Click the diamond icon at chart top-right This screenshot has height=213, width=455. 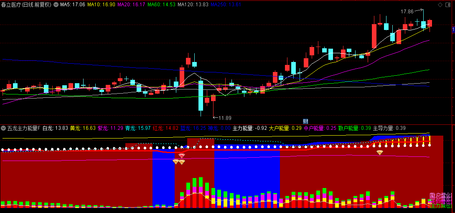click(440, 5)
